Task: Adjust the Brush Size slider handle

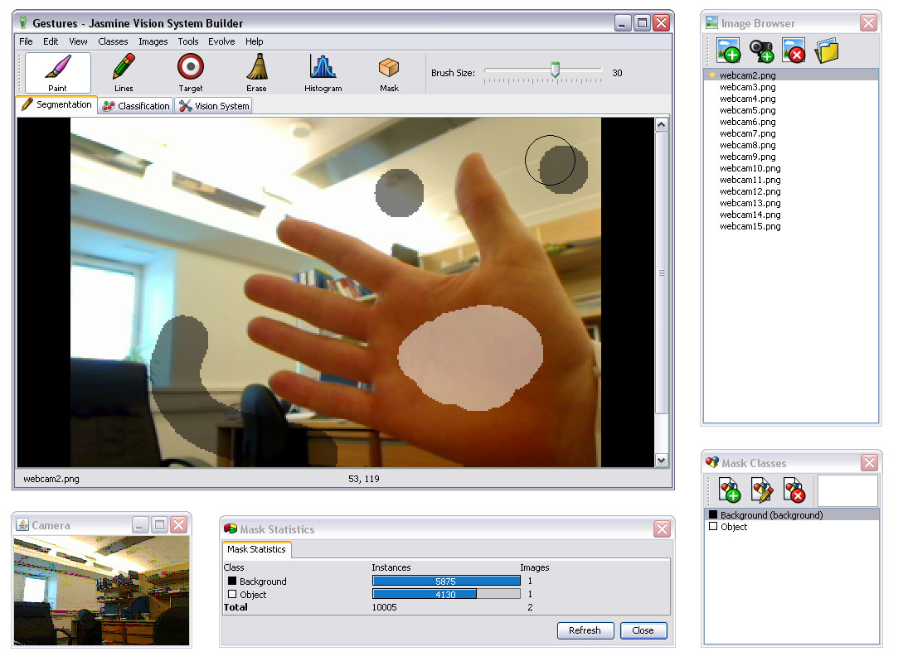Action: pyautogui.click(x=556, y=70)
